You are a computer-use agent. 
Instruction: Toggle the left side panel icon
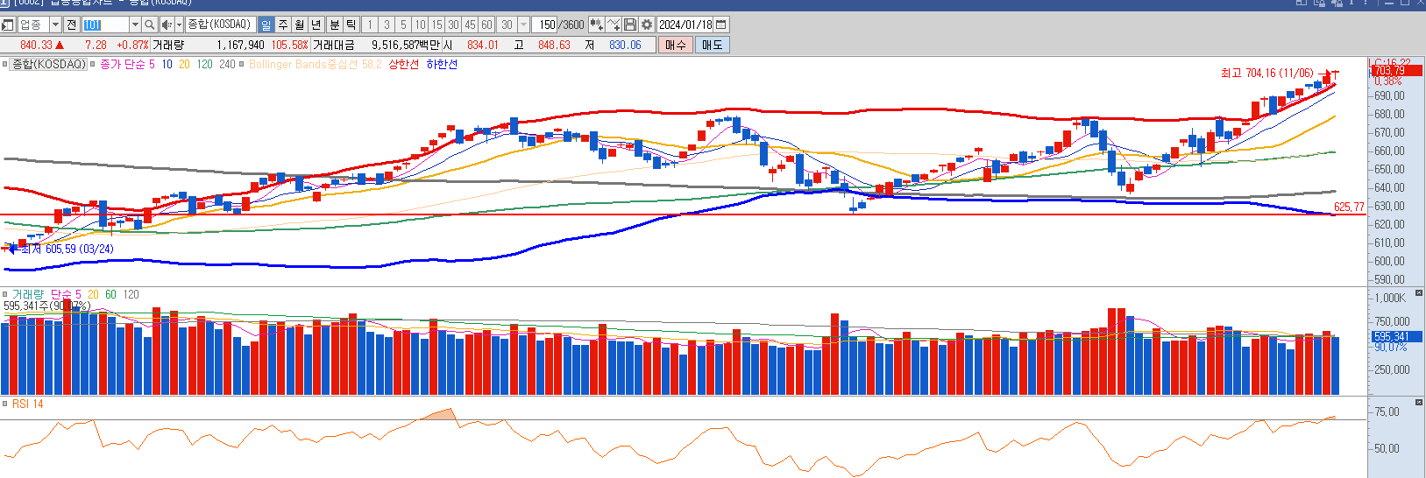tap(8, 25)
